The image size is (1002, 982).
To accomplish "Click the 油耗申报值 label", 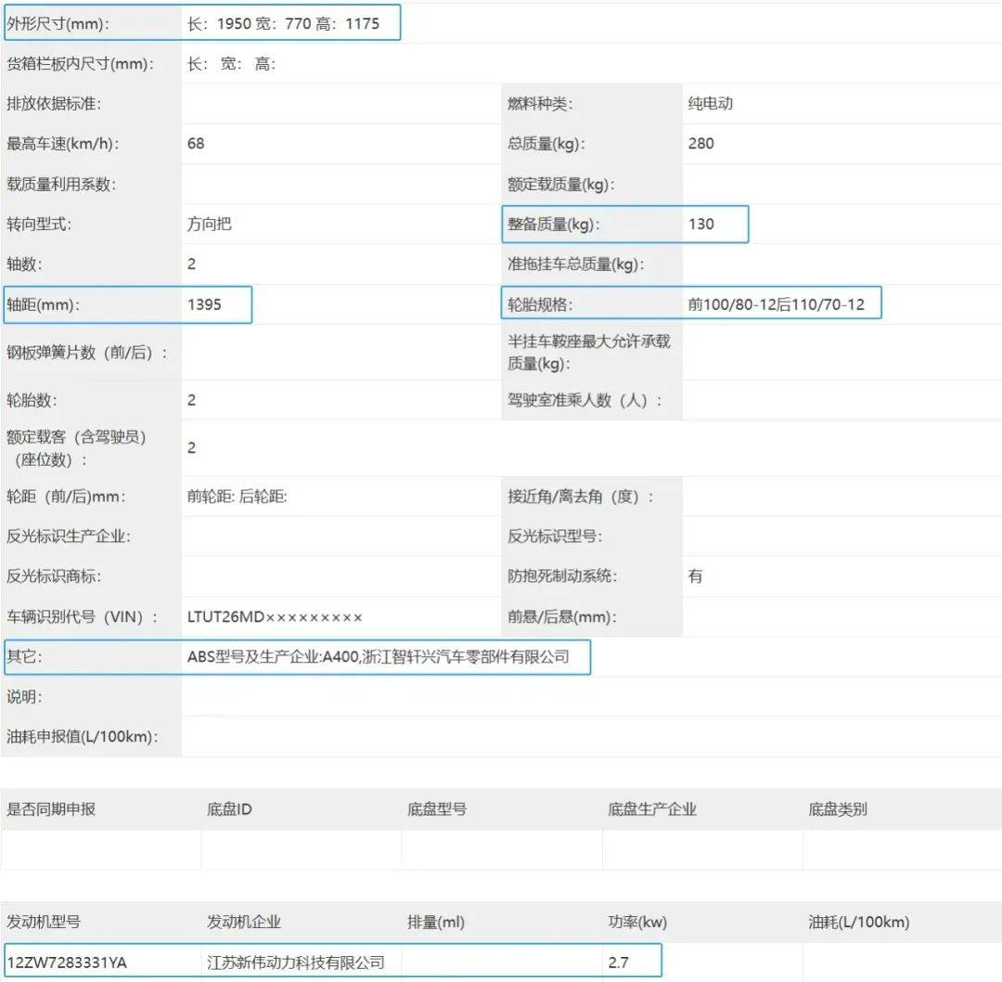I will [83, 737].
